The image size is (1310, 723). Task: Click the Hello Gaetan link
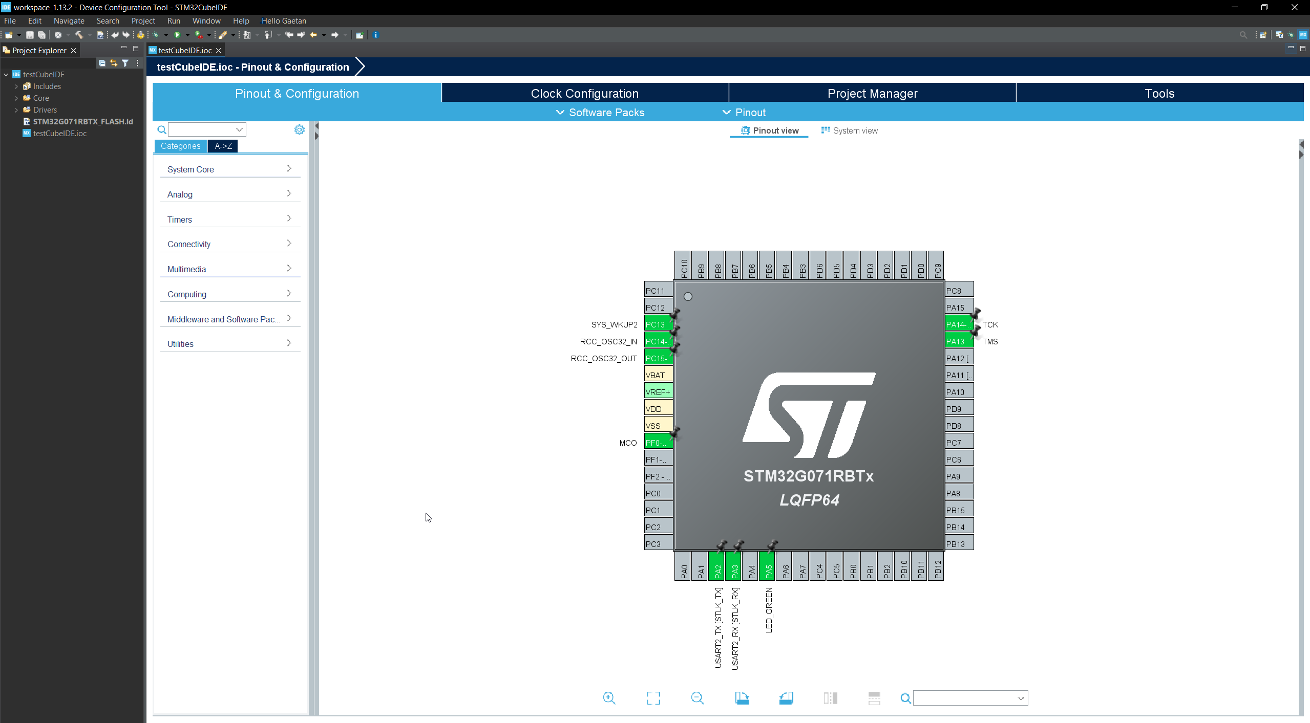pos(284,21)
